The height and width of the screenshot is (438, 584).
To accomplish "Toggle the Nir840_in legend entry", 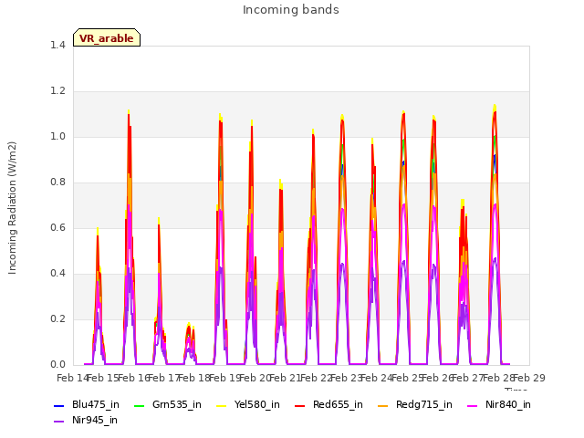I will (499, 404).
